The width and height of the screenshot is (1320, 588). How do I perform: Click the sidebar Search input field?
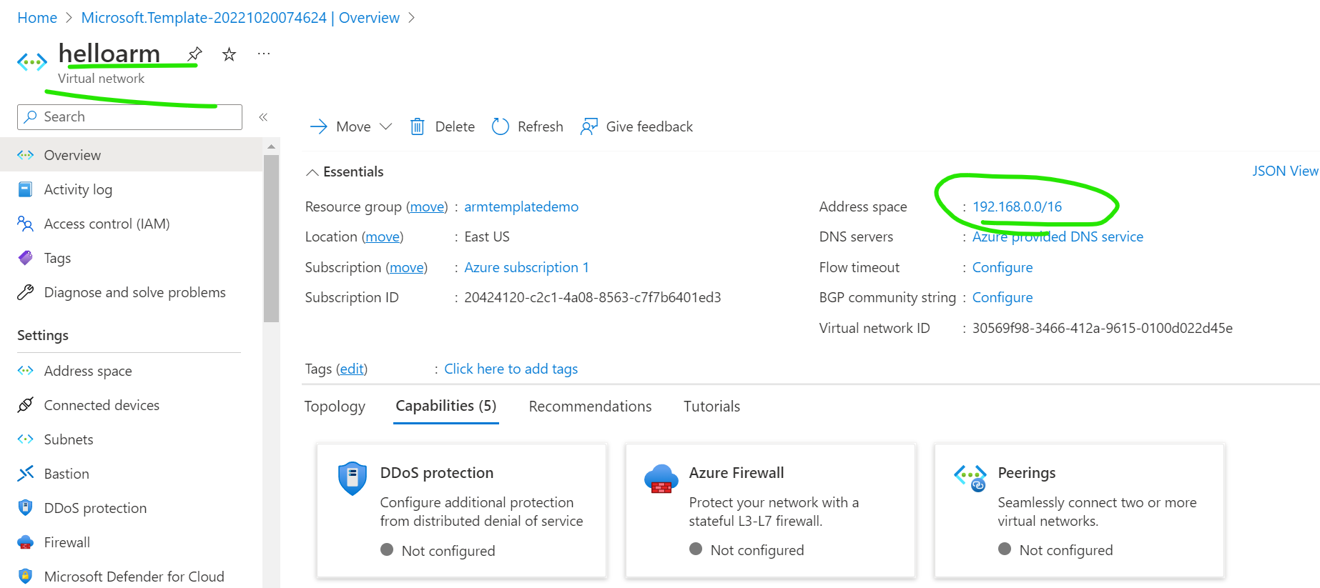click(x=129, y=116)
